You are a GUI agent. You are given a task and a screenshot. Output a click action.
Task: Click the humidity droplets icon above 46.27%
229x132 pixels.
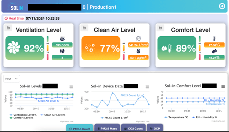[214, 51]
